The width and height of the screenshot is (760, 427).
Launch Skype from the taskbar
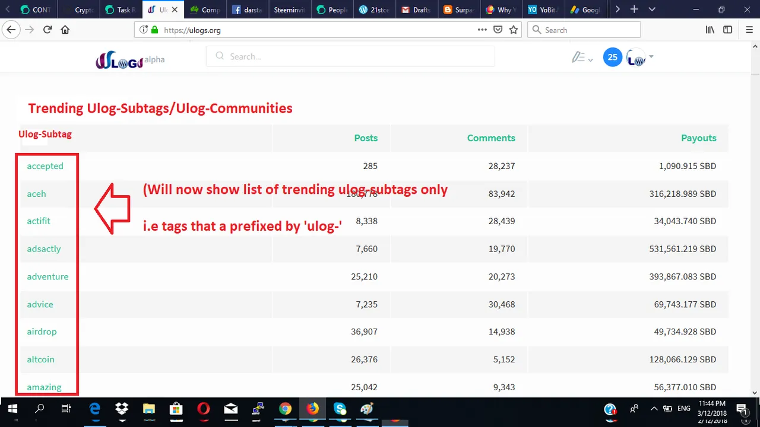pyautogui.click(x=340, y=409)
